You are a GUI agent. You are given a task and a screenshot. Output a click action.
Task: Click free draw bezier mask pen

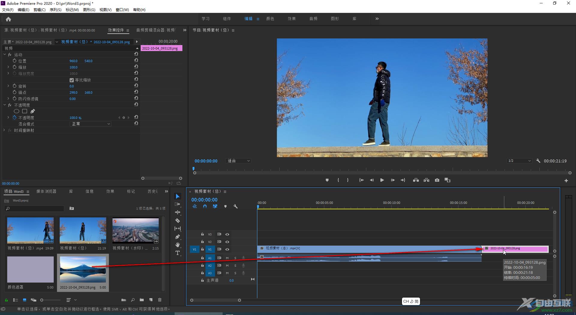pyautogui.click(x=32, y=111)
